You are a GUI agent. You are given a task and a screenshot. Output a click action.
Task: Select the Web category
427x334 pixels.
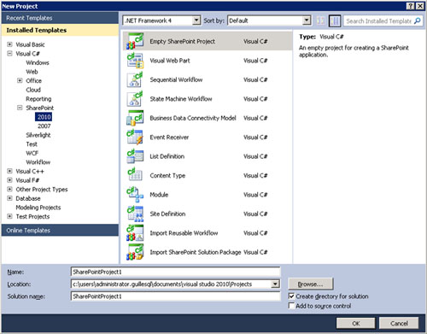pyautogui.click(x=32, y=72)
